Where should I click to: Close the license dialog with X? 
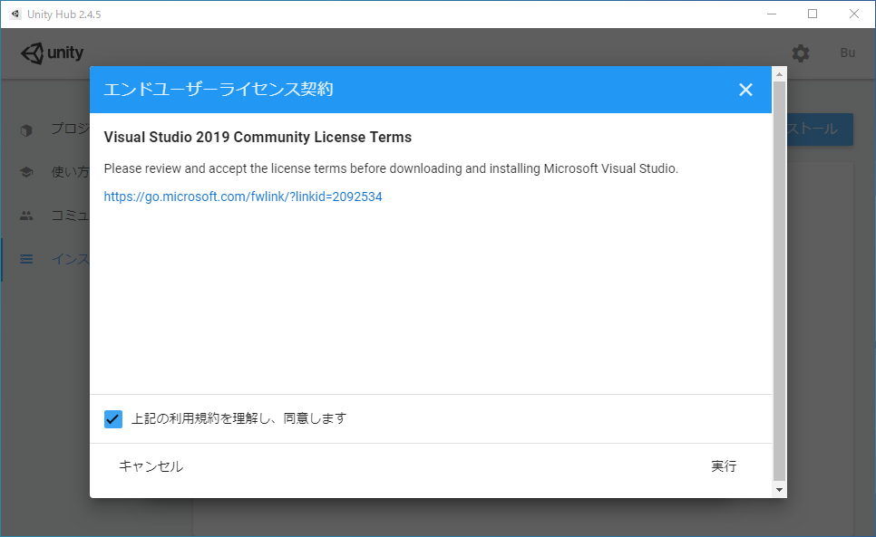point(745,90)
